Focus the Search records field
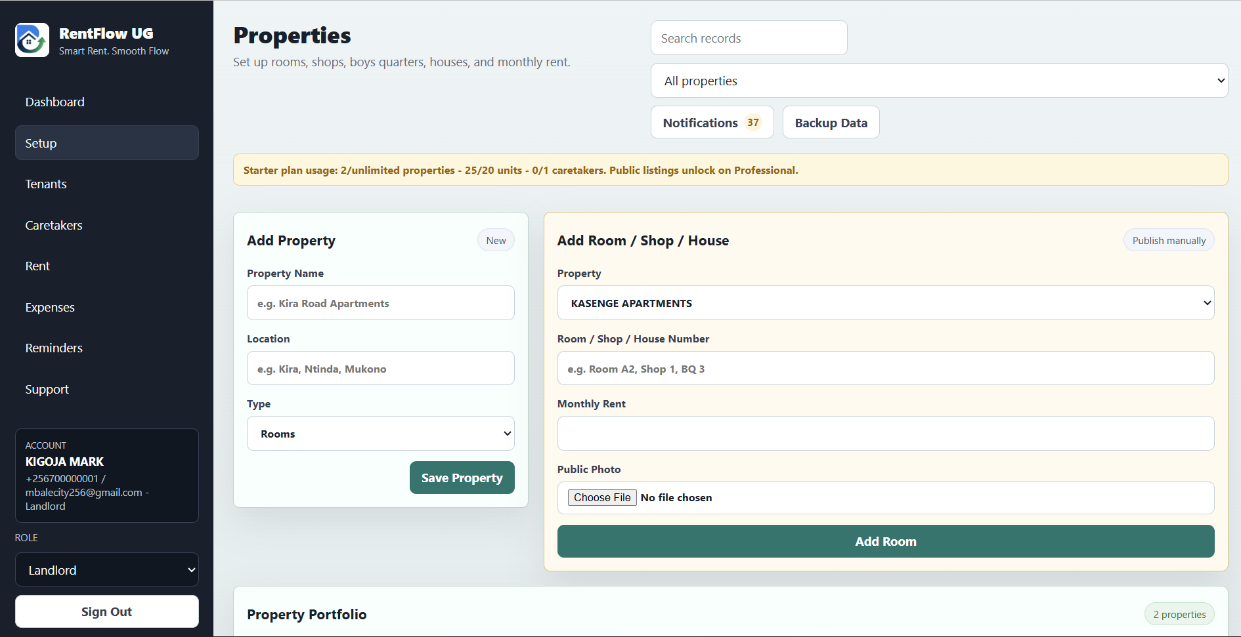1241x637 pixels. coord(749,38)
